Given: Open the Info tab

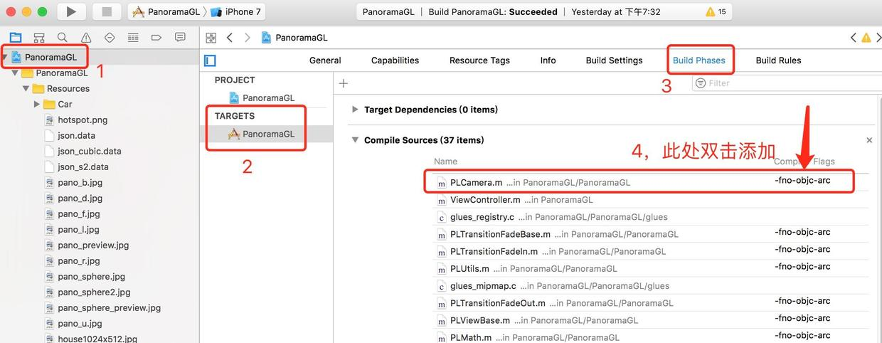Looking at the screenshot, I should click(x=548, y=60).
